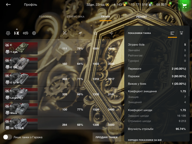Click Поразки stat row

click(x=157, y=76)
